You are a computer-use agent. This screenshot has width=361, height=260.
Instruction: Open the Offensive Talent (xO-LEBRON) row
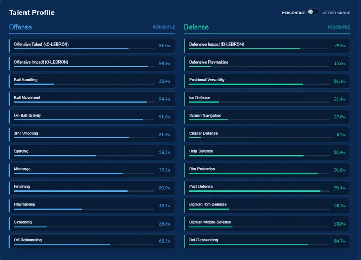coord(92,46)
